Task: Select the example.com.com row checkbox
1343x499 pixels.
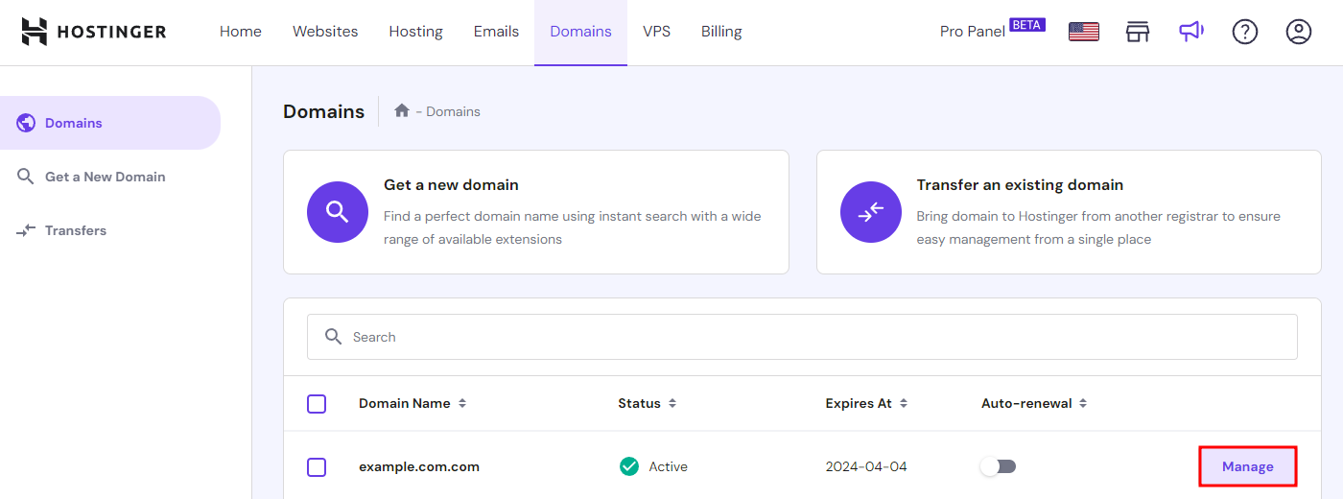Action: pyautogui.click(x=317, y=467)
